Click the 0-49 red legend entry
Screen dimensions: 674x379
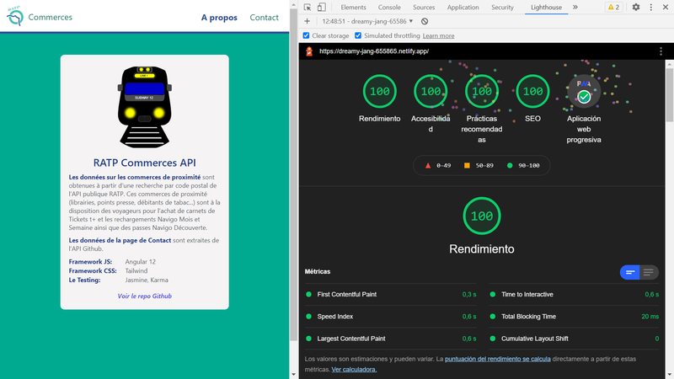pos(438,165)
